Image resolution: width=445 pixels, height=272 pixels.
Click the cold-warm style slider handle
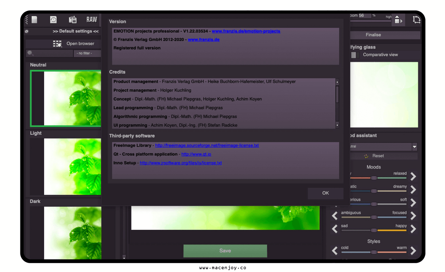click(x=374, y=252)
